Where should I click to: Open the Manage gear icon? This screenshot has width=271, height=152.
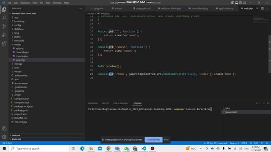[4, 137]
